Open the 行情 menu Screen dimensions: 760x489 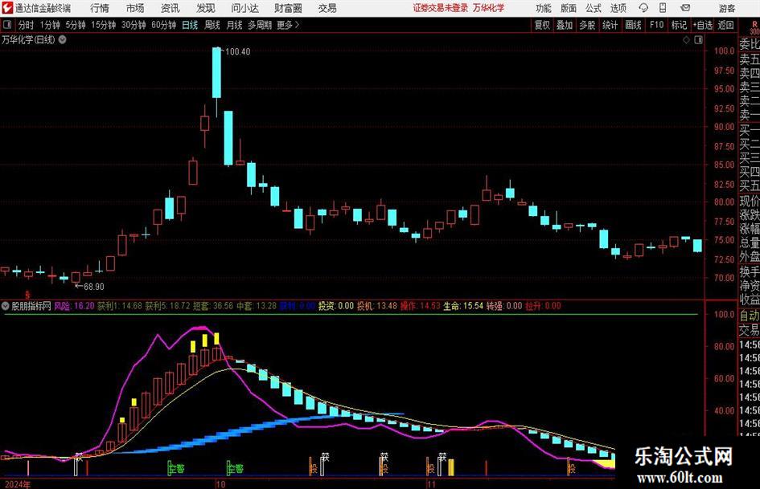click(x=100, y=8)
